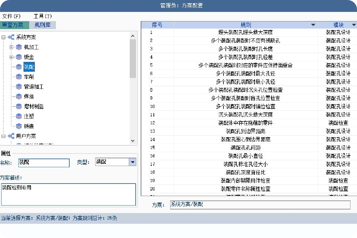Image resolution: width=357 pixels, height=238 pixels.
Task: Click the layered icon beside 管道加工
Action: (19, 87)
